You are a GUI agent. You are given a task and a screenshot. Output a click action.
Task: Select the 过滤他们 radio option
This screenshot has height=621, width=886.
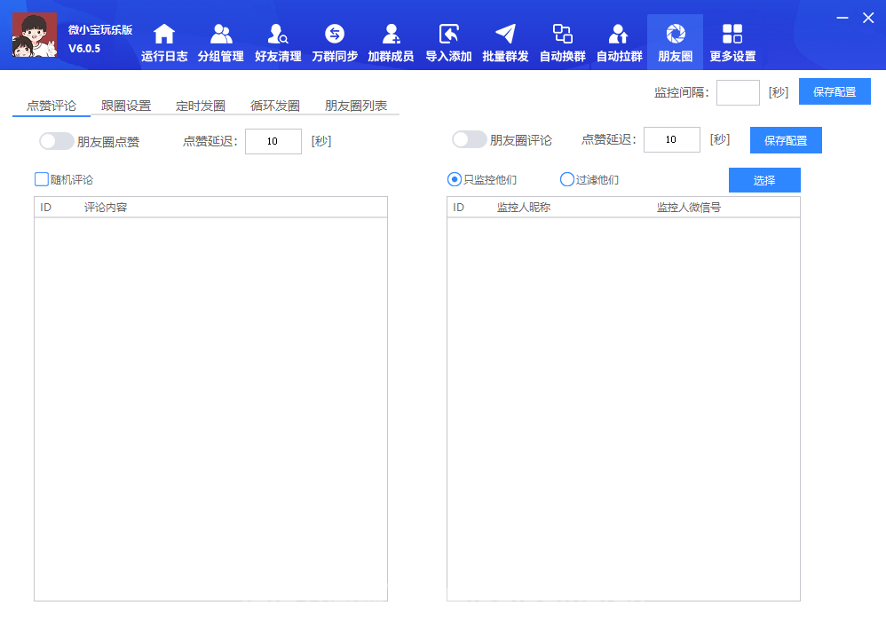click(567, 179)
